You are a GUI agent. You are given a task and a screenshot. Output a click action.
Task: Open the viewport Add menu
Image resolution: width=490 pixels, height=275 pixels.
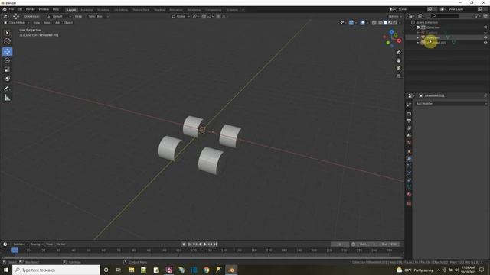[58, 23]
